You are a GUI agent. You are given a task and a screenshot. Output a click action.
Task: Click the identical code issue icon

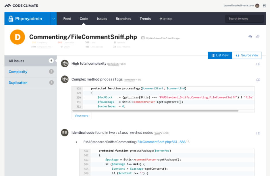(65, 133)
